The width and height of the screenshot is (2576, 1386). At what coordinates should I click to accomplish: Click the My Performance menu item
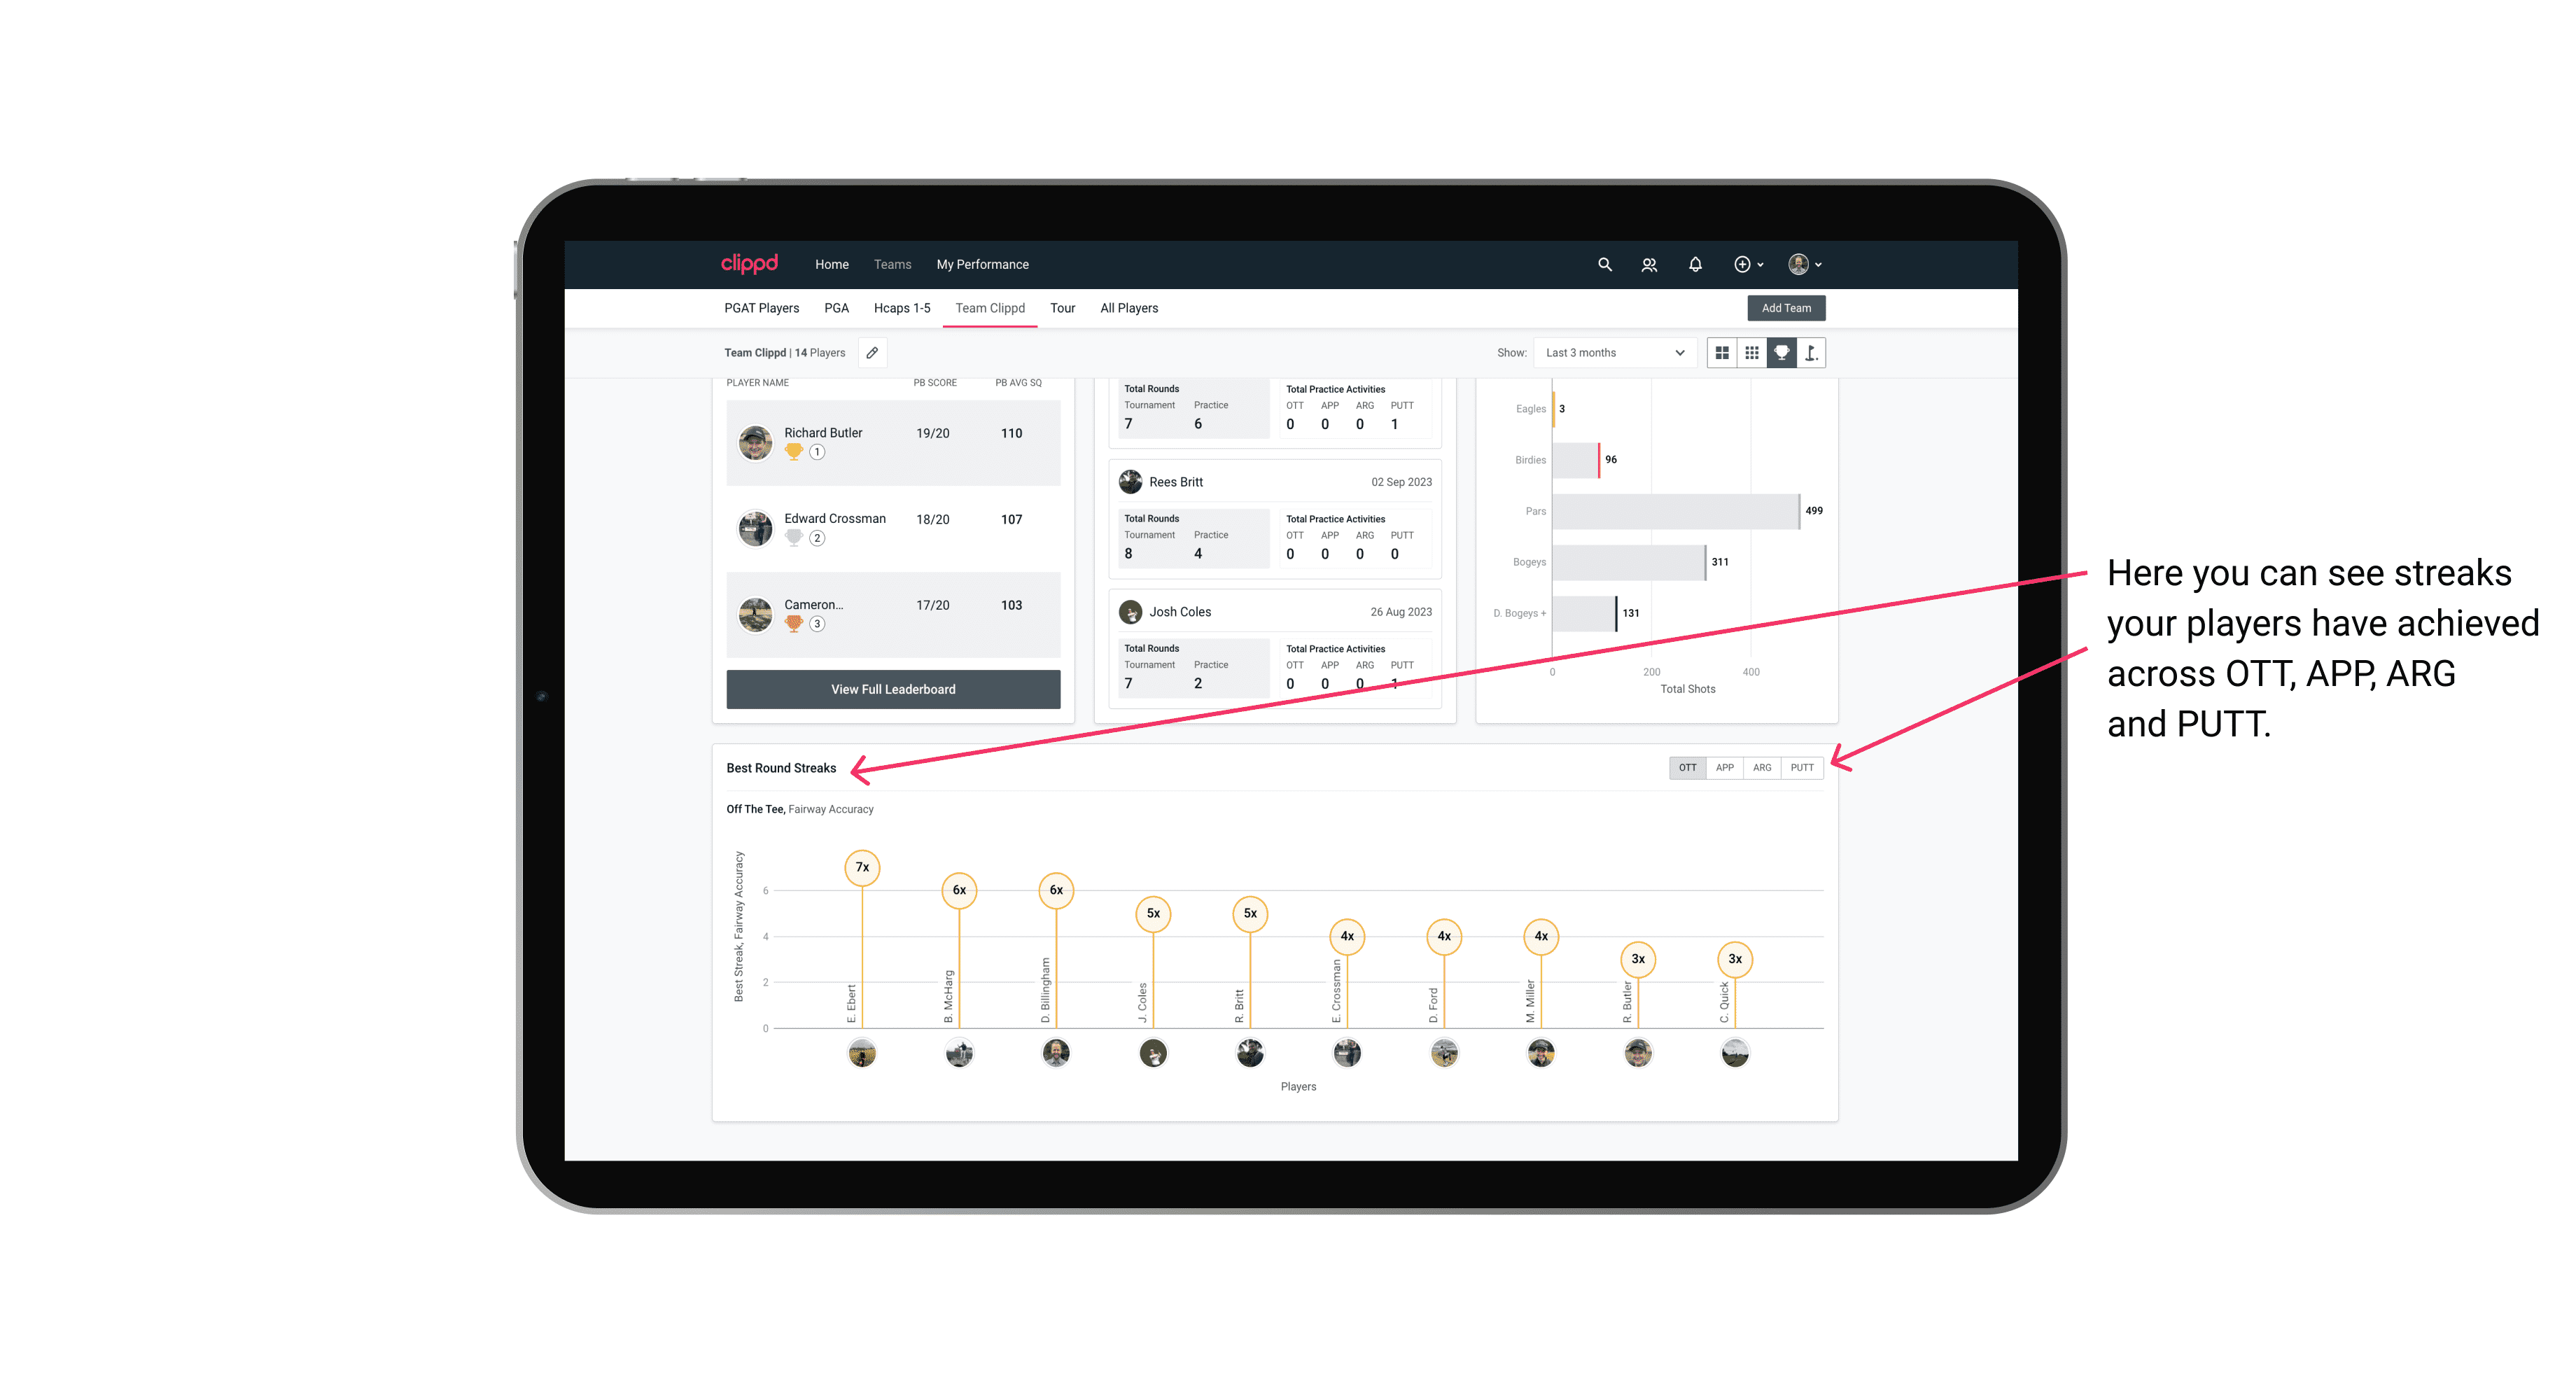pos(983,265)
